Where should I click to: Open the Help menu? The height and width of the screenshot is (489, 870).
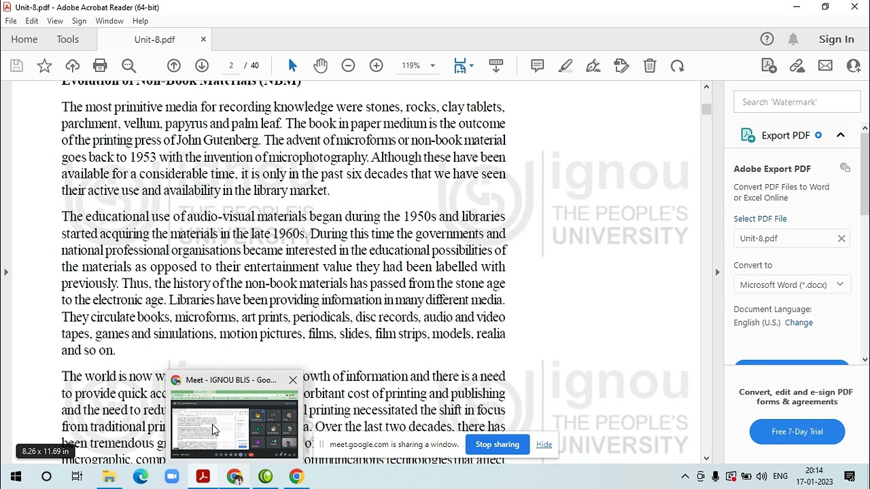tap(140, 21)
